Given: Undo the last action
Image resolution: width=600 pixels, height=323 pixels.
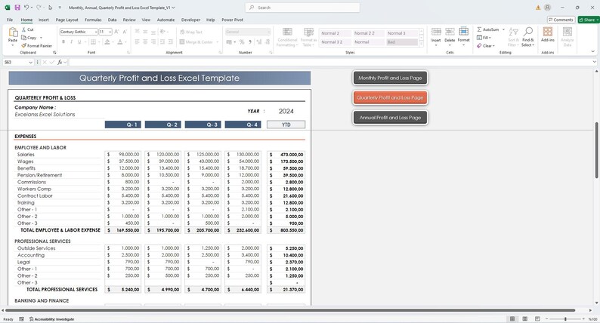Looking at the screenshot, I should click(26, 8).
